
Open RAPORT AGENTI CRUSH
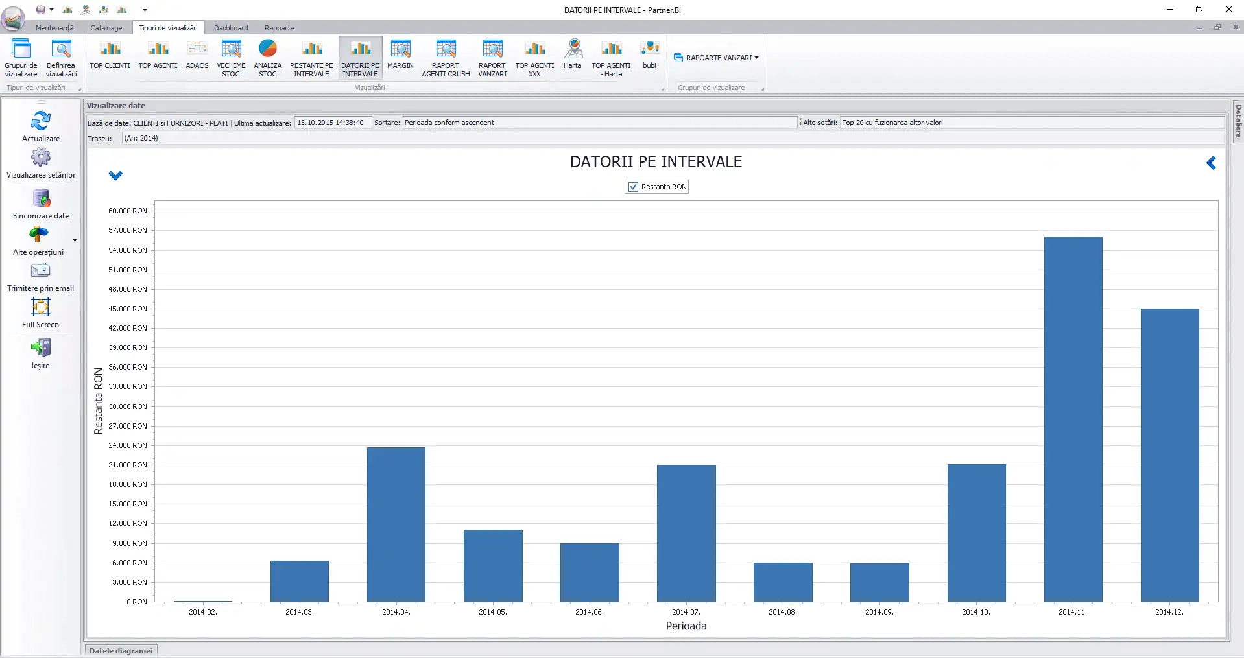(446, 58)
